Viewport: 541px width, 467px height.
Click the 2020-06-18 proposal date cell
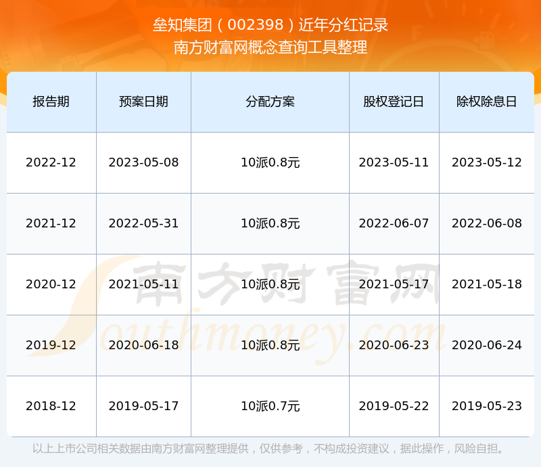143,344
